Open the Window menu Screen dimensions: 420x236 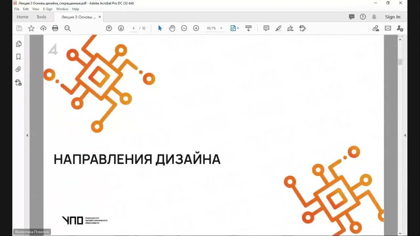62,9
